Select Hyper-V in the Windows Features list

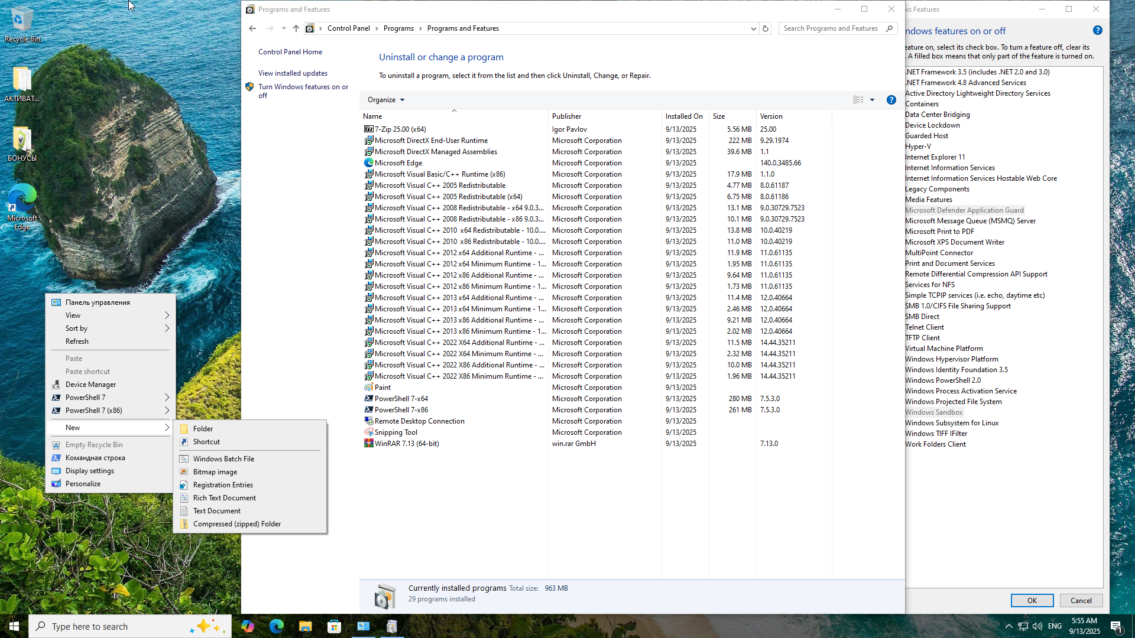coord(918,147)
